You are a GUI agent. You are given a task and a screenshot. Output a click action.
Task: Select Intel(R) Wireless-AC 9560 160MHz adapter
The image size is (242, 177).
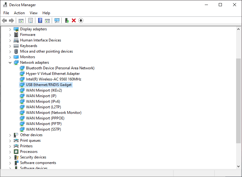[x=53, y=79]
